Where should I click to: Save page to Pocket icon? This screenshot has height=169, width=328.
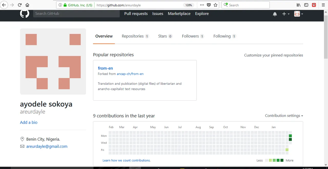click(x=209, y=5)
